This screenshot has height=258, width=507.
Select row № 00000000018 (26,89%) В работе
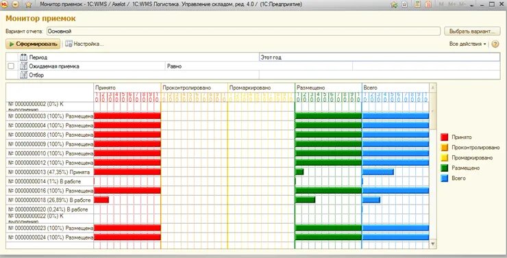tap(49, 200)
